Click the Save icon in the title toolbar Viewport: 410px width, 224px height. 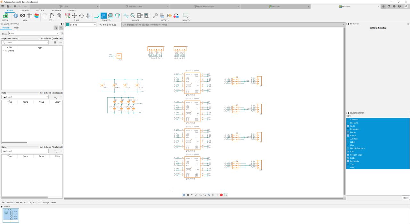click(15, 6)
